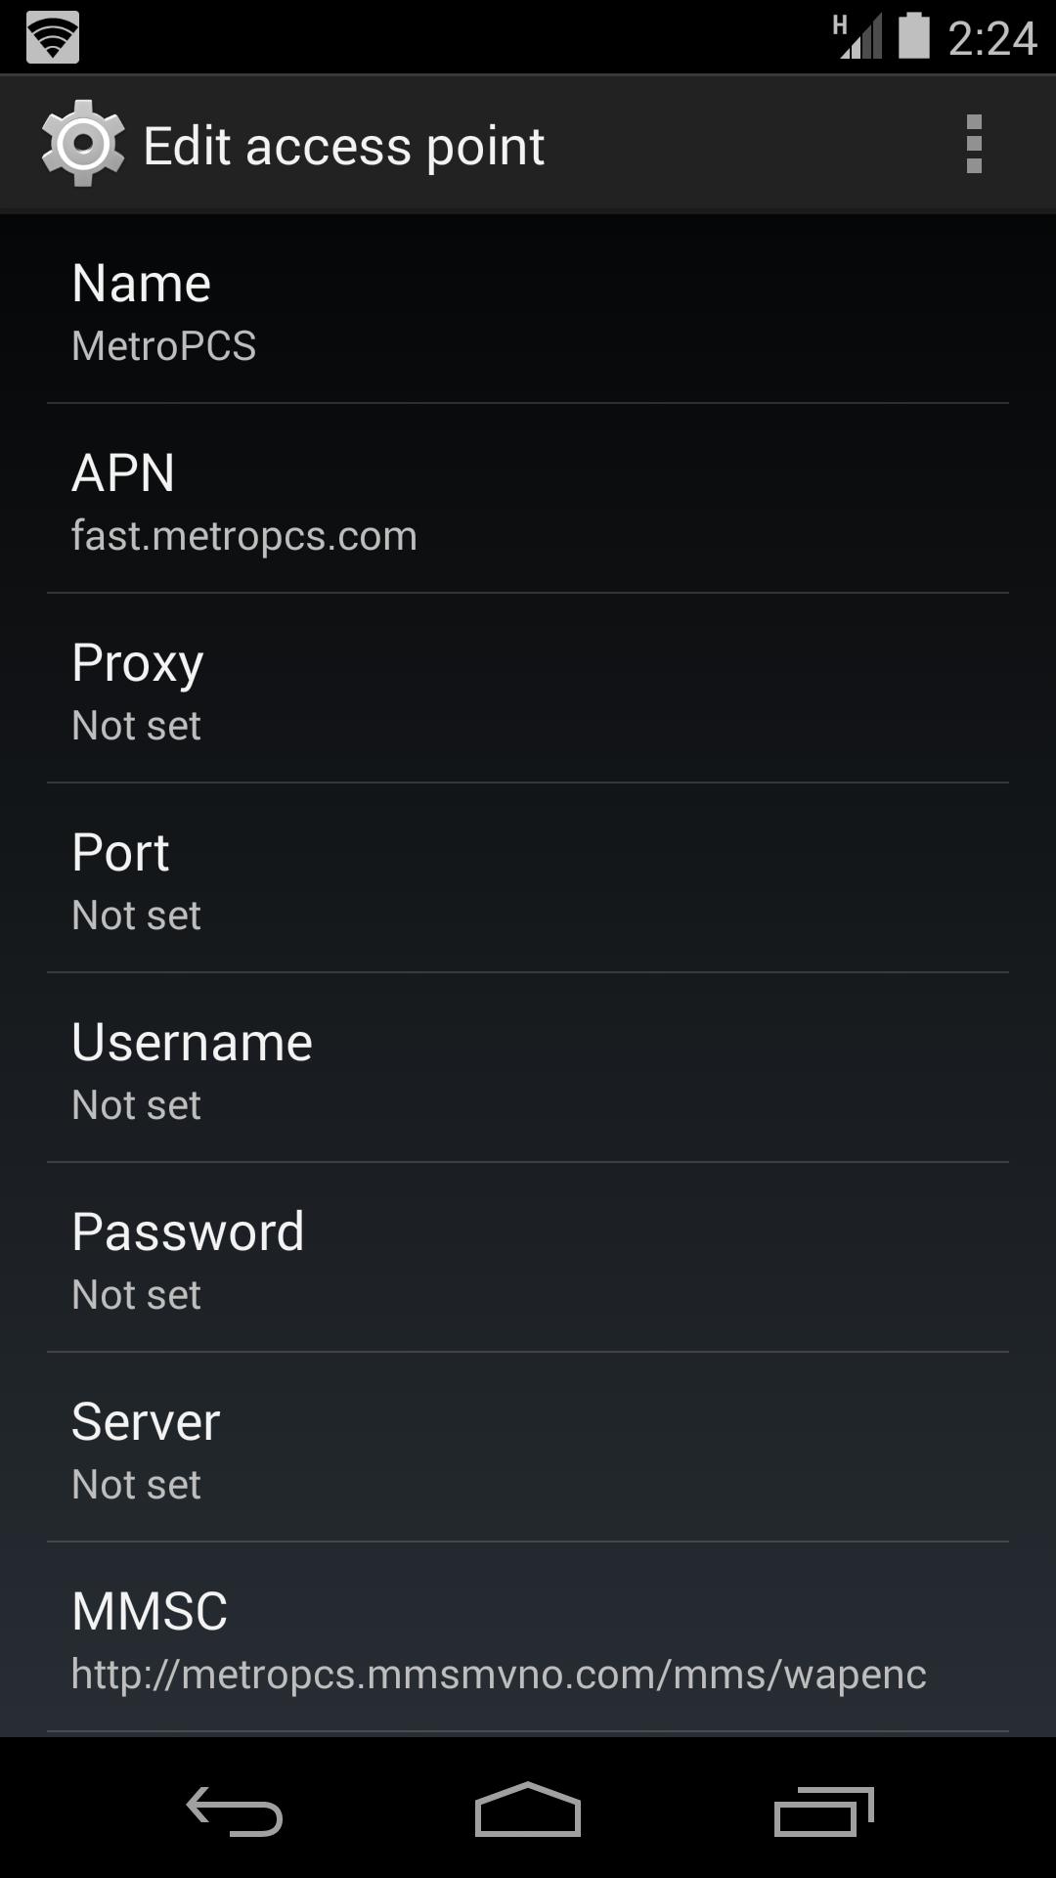Edit the MMSC URL entry
1056x1878 pixels.
(528, 1637)
